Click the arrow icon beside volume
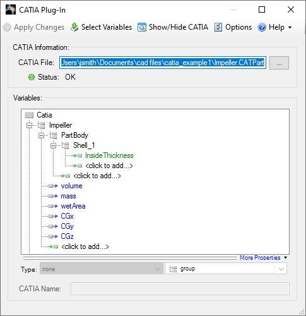This screenshot has height=316, width=306. point(52,186)
